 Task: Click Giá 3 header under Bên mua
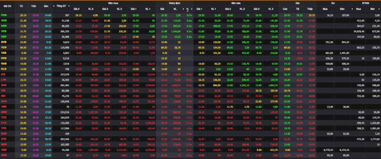coord(77,9)
